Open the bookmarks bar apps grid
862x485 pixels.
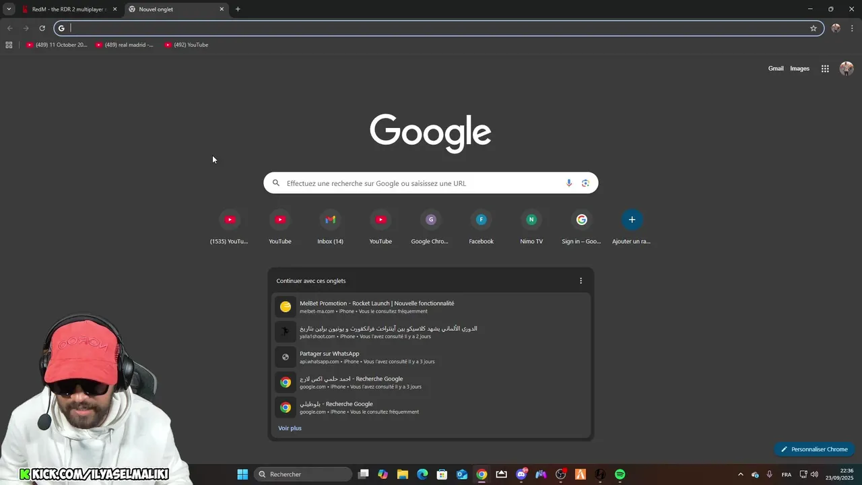pos(9,45)
